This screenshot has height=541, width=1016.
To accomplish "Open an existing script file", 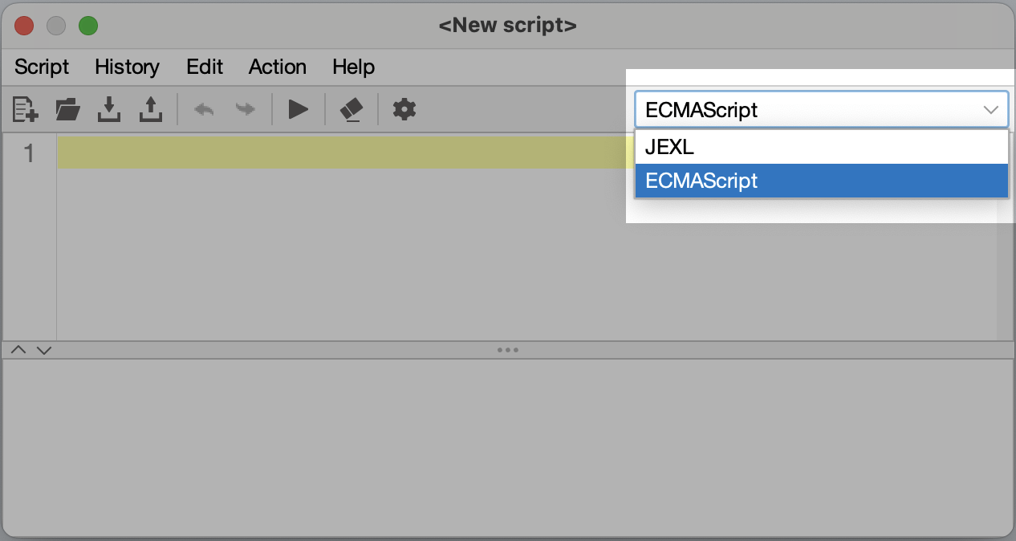I will click(x=67, y=109).
